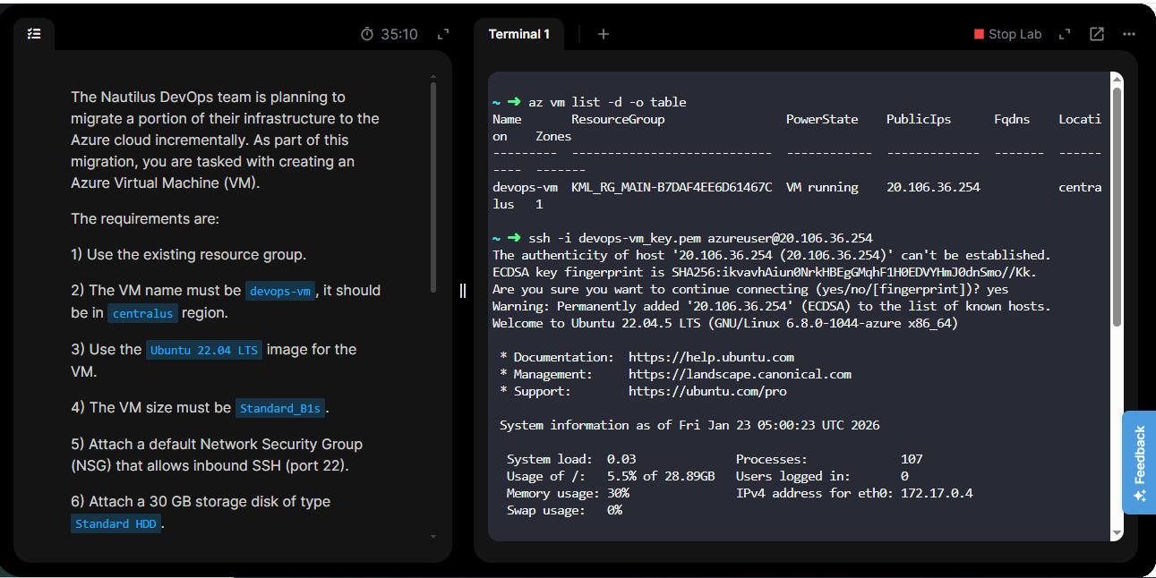
Task: Click the instructions panel scrollbar
Action: click(433, 188)
